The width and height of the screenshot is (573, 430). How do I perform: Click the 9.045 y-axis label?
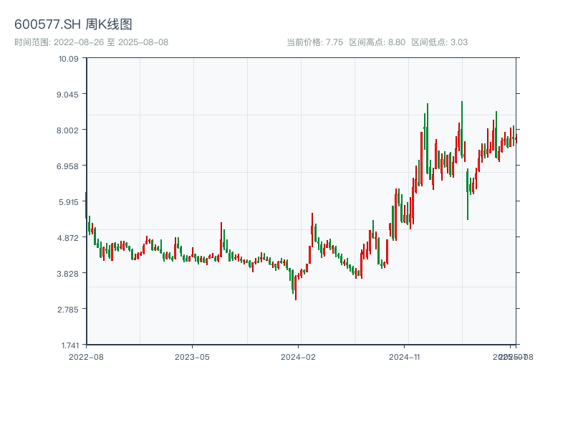(x=67, y=95)
